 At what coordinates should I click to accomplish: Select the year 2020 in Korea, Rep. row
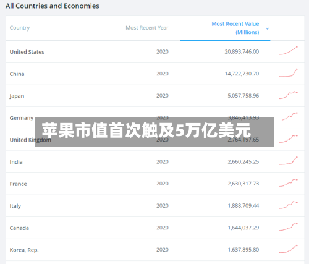coord(163,250)
